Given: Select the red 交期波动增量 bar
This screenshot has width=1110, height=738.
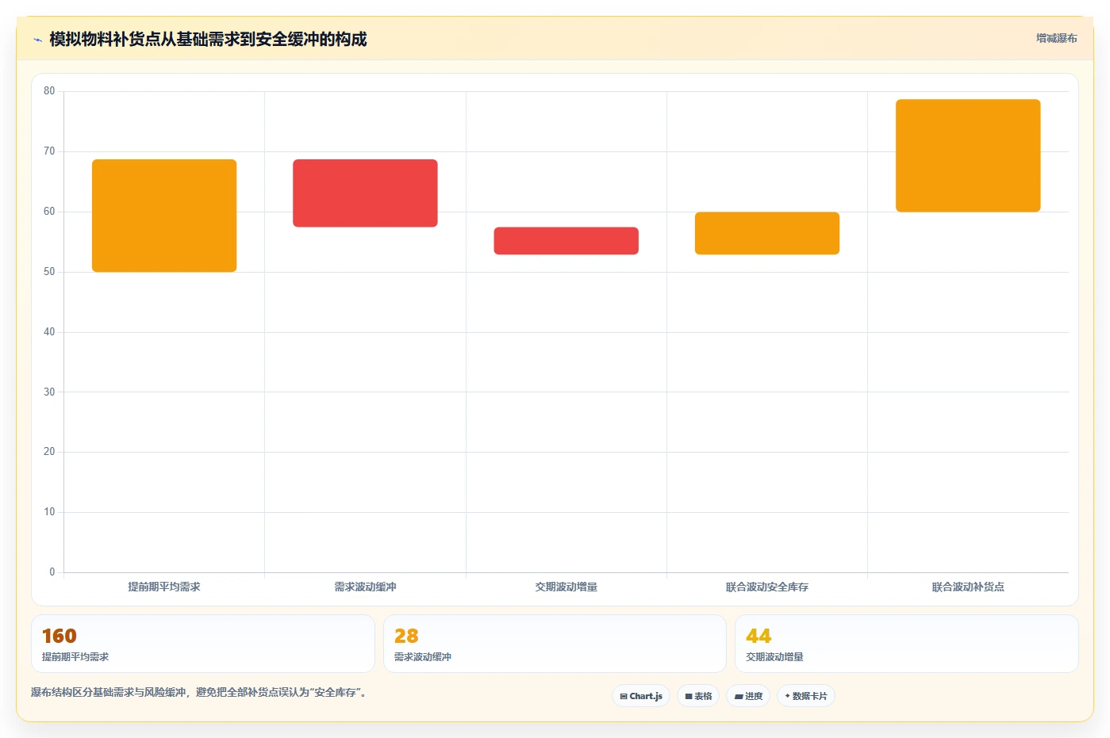Looking at the screenshot, I should 567,241.
